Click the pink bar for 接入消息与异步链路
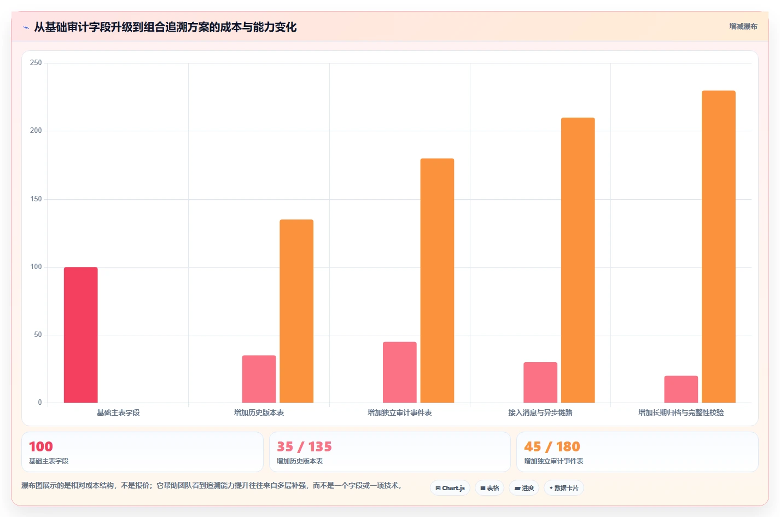The width and height of the screenshot is (780, 517). 540,382
